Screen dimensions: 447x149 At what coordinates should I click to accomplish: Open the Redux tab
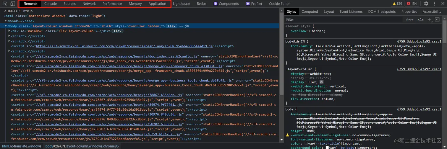click(202, 4)
